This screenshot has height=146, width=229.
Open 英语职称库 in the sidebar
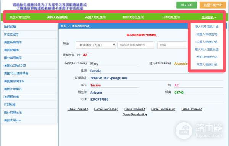point(29,97)
